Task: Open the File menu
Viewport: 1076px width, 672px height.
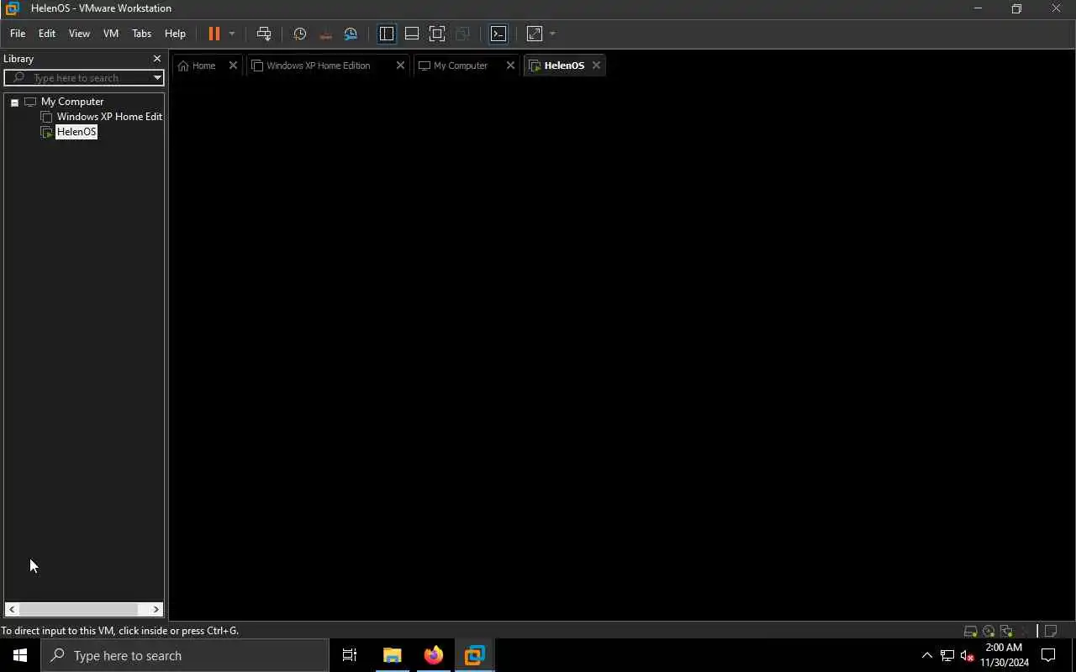Action: pos(18,34)
